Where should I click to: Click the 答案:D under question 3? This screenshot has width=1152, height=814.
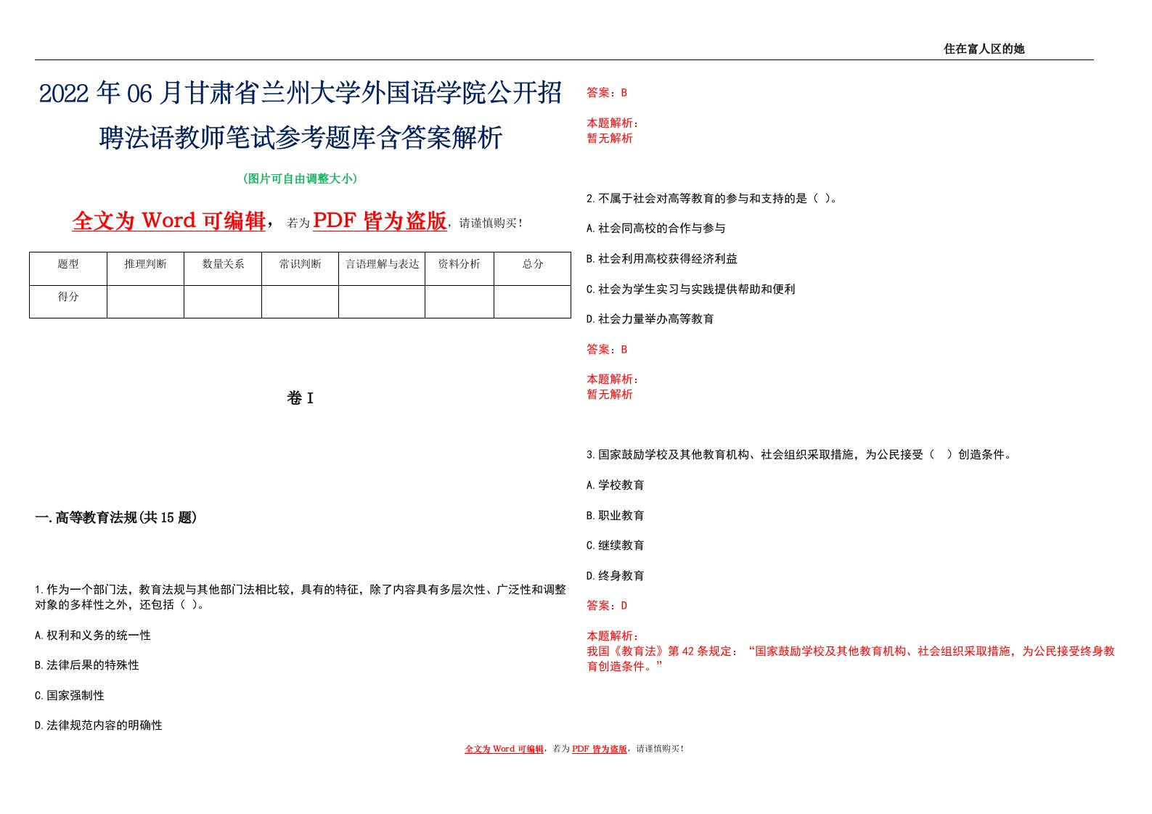pos(607,605)
